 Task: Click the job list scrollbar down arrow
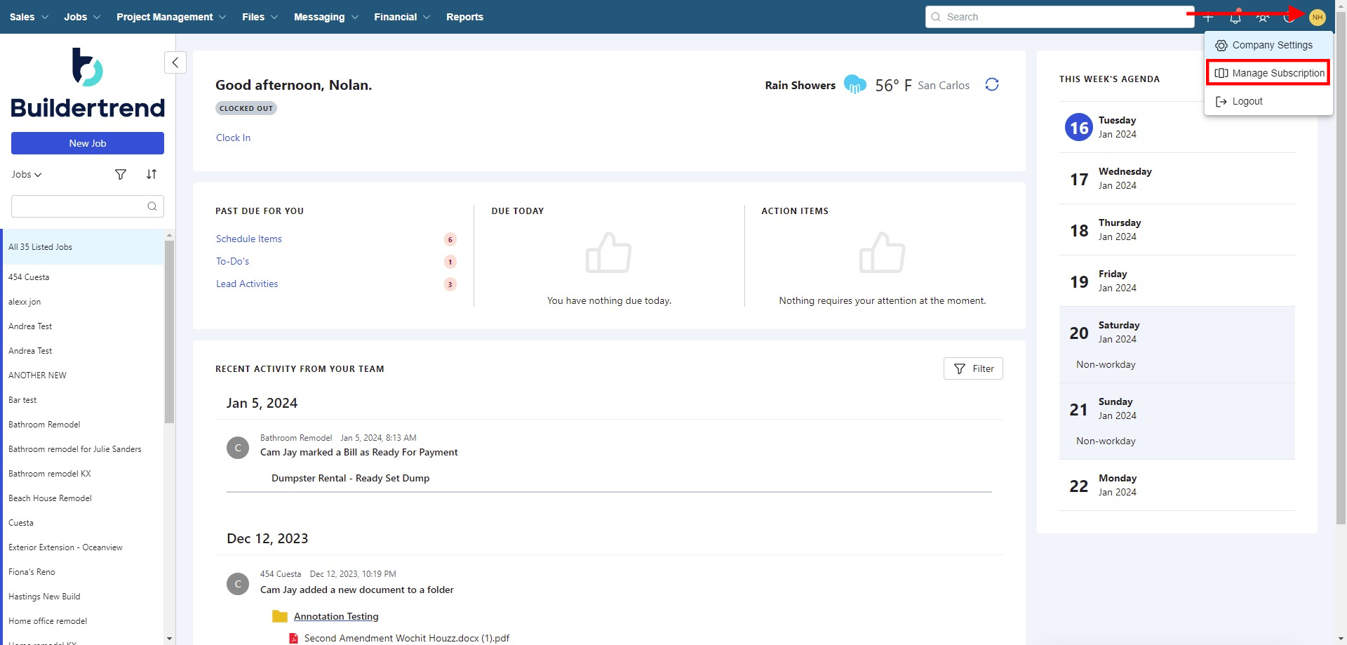[x=169, y=639]
